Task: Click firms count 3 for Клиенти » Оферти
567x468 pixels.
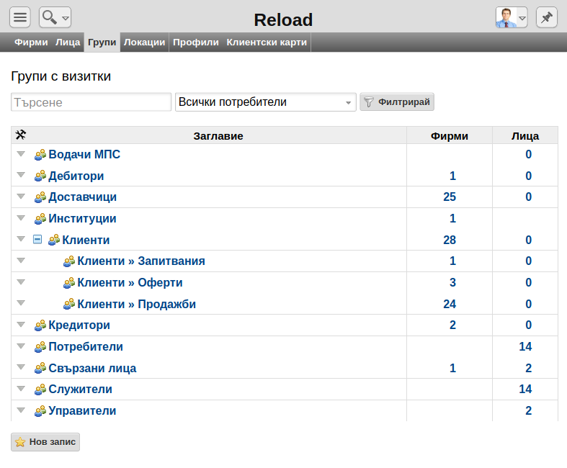Action: [452, 283]
